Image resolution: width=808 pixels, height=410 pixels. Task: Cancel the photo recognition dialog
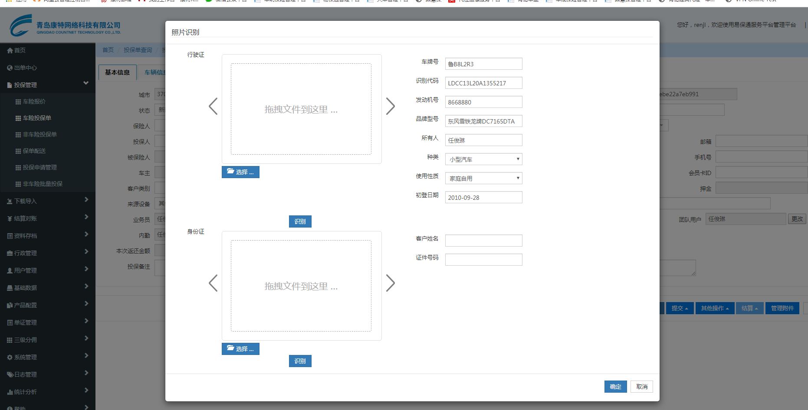[642, 387]
